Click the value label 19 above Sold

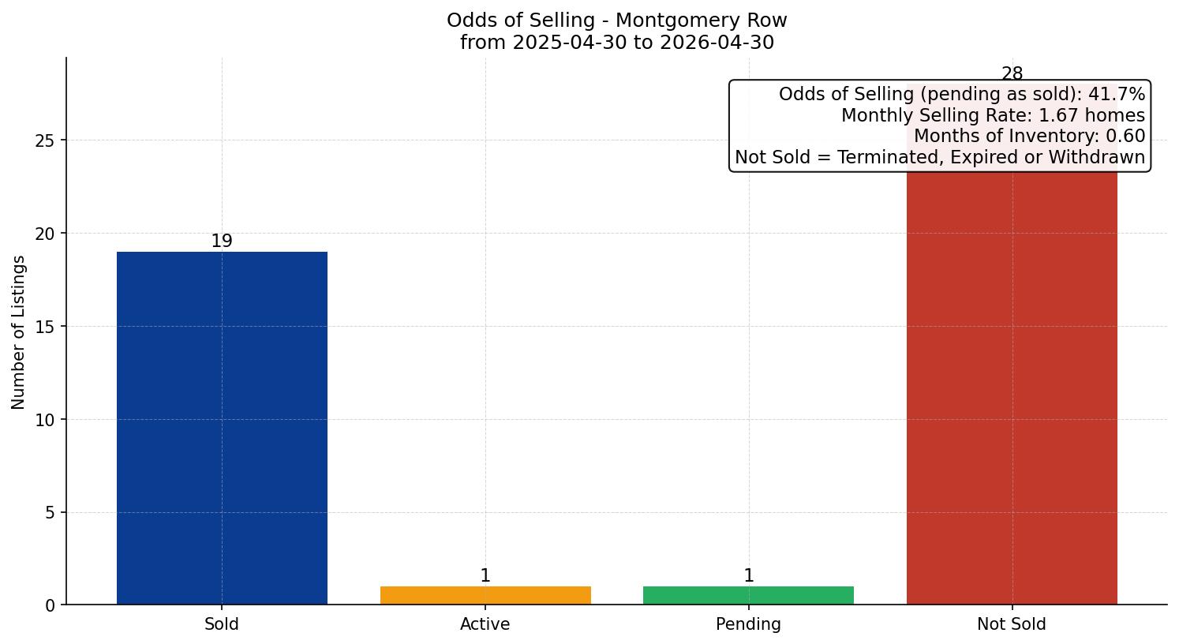[x=222, y=241]
